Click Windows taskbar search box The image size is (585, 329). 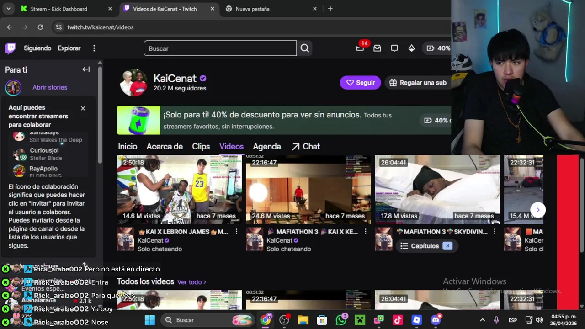(207, 320)
